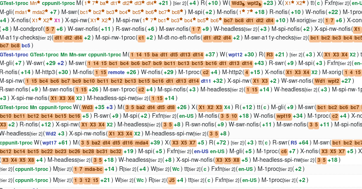
Task: Select job 10 in M-nofis group
Action: click(234, 116)
